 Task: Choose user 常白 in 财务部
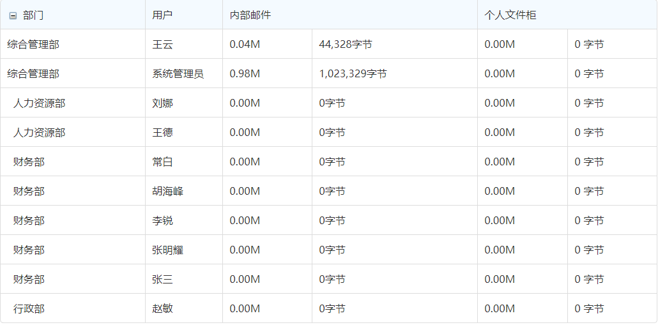(163, 162)
